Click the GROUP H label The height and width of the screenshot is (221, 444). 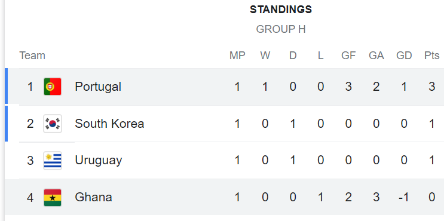(x=281, y=29)
